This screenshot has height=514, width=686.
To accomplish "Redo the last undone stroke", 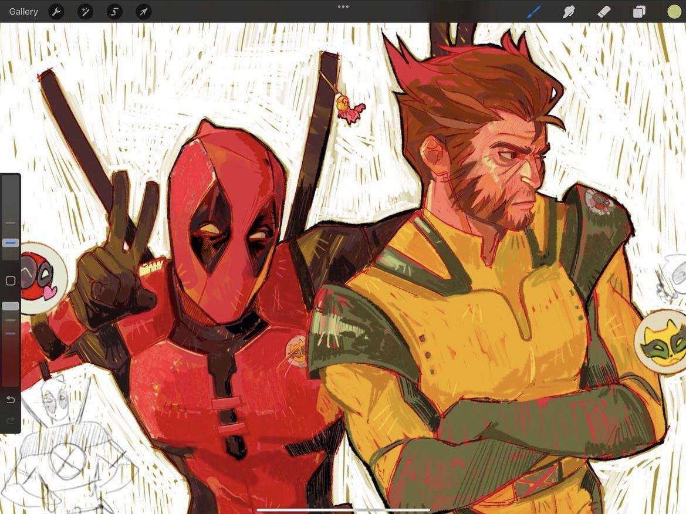I will click(11, 421).
